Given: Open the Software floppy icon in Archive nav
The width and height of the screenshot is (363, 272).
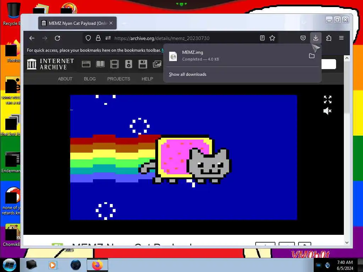Looking at the screenshot, I should (x=143, y=64).
